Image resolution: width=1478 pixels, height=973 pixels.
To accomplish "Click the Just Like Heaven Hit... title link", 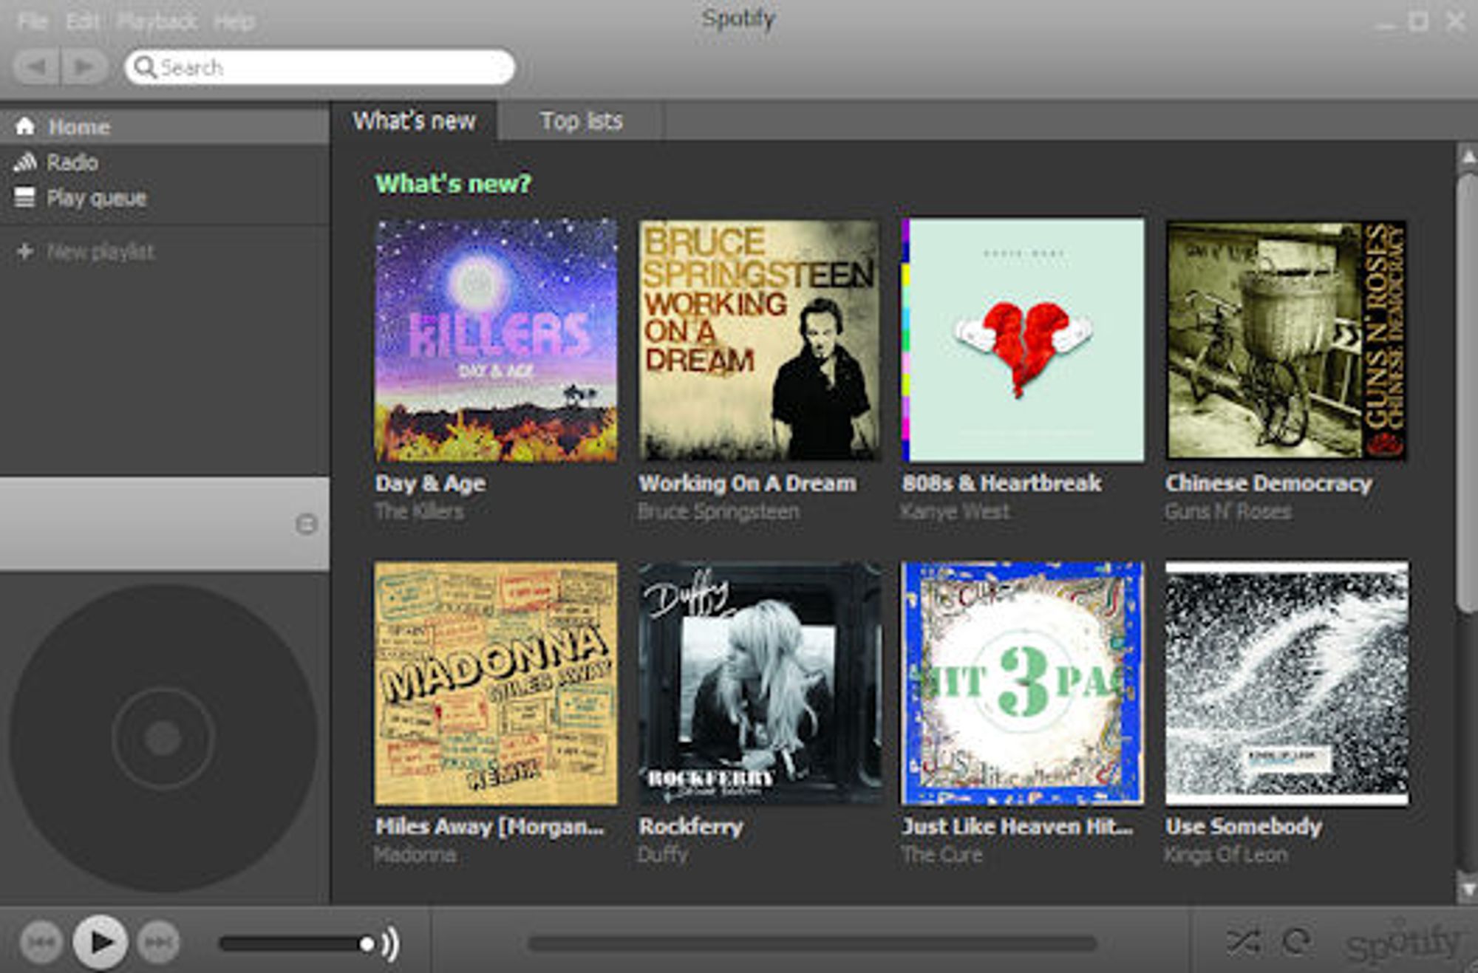I will (x=1017, y=826).
